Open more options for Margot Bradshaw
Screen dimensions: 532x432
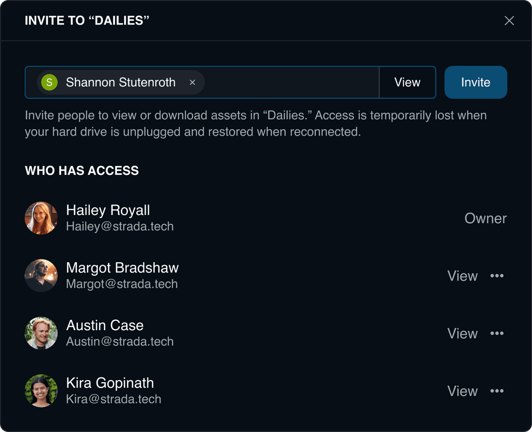coord(497,276)
